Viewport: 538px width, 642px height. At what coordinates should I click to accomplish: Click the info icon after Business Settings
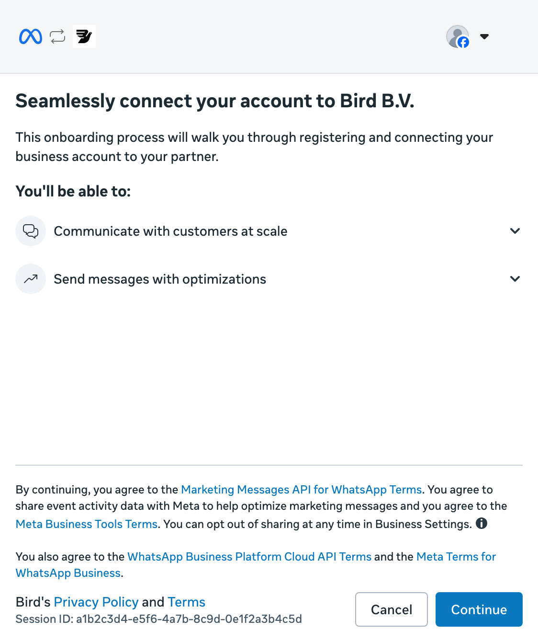tap(482, 523)
